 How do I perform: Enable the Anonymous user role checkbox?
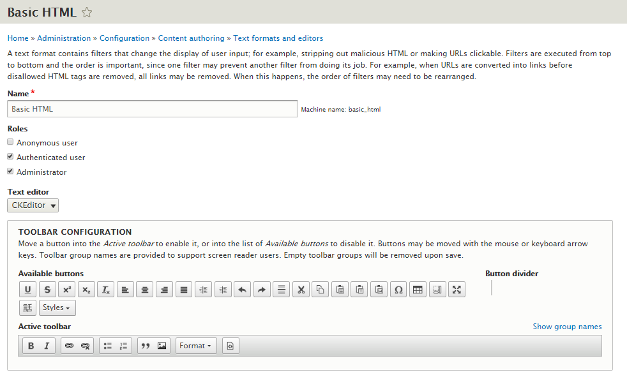click(x=10, y=142)
